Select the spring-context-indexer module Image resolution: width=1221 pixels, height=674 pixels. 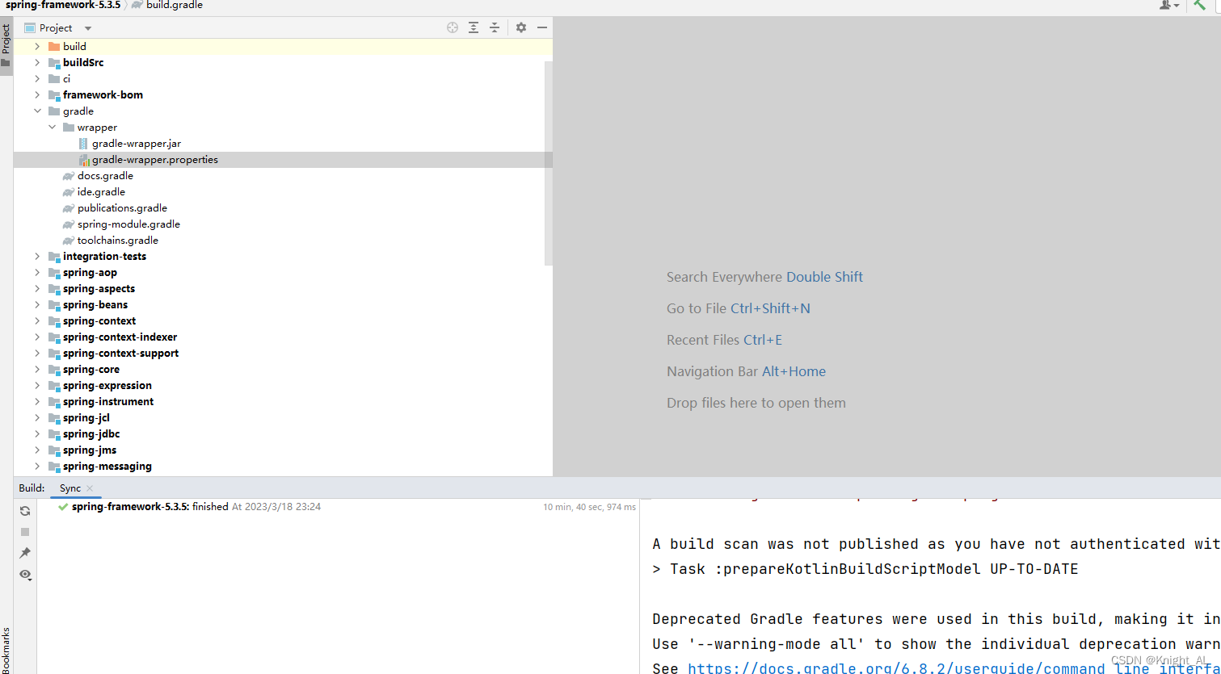tap(120, 337)
